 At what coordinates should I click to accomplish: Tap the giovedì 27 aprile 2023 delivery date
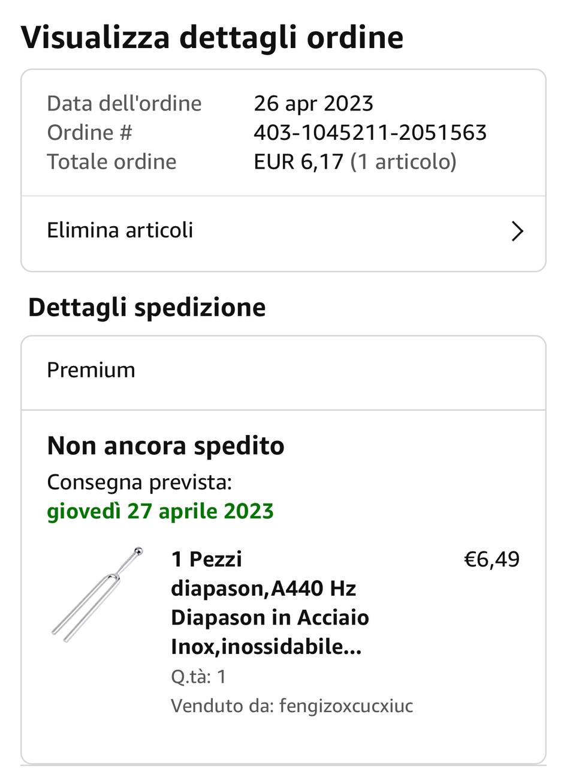point(161,511)
